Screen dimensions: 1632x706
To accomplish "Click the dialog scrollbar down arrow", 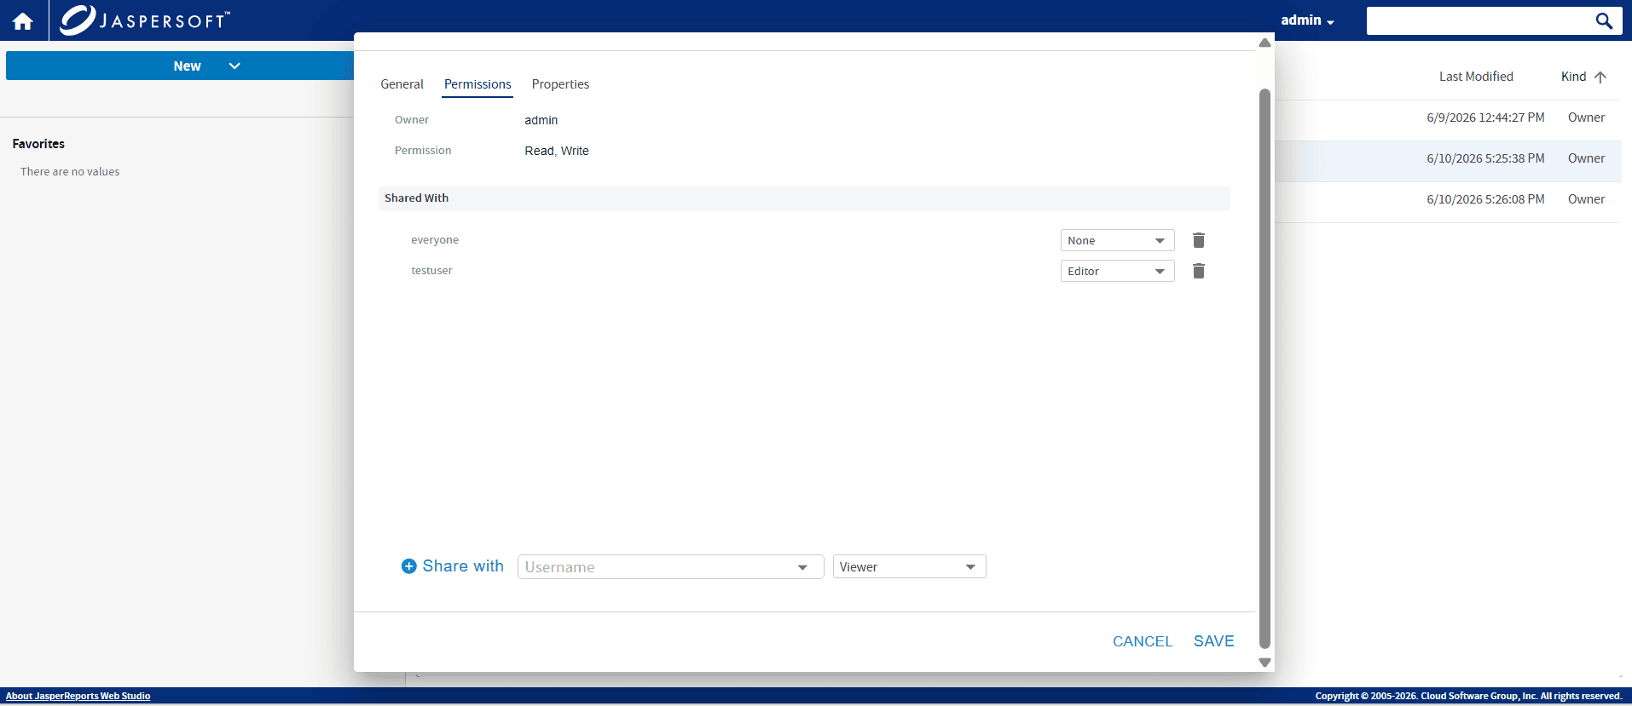I will (x=1265, y=662).
